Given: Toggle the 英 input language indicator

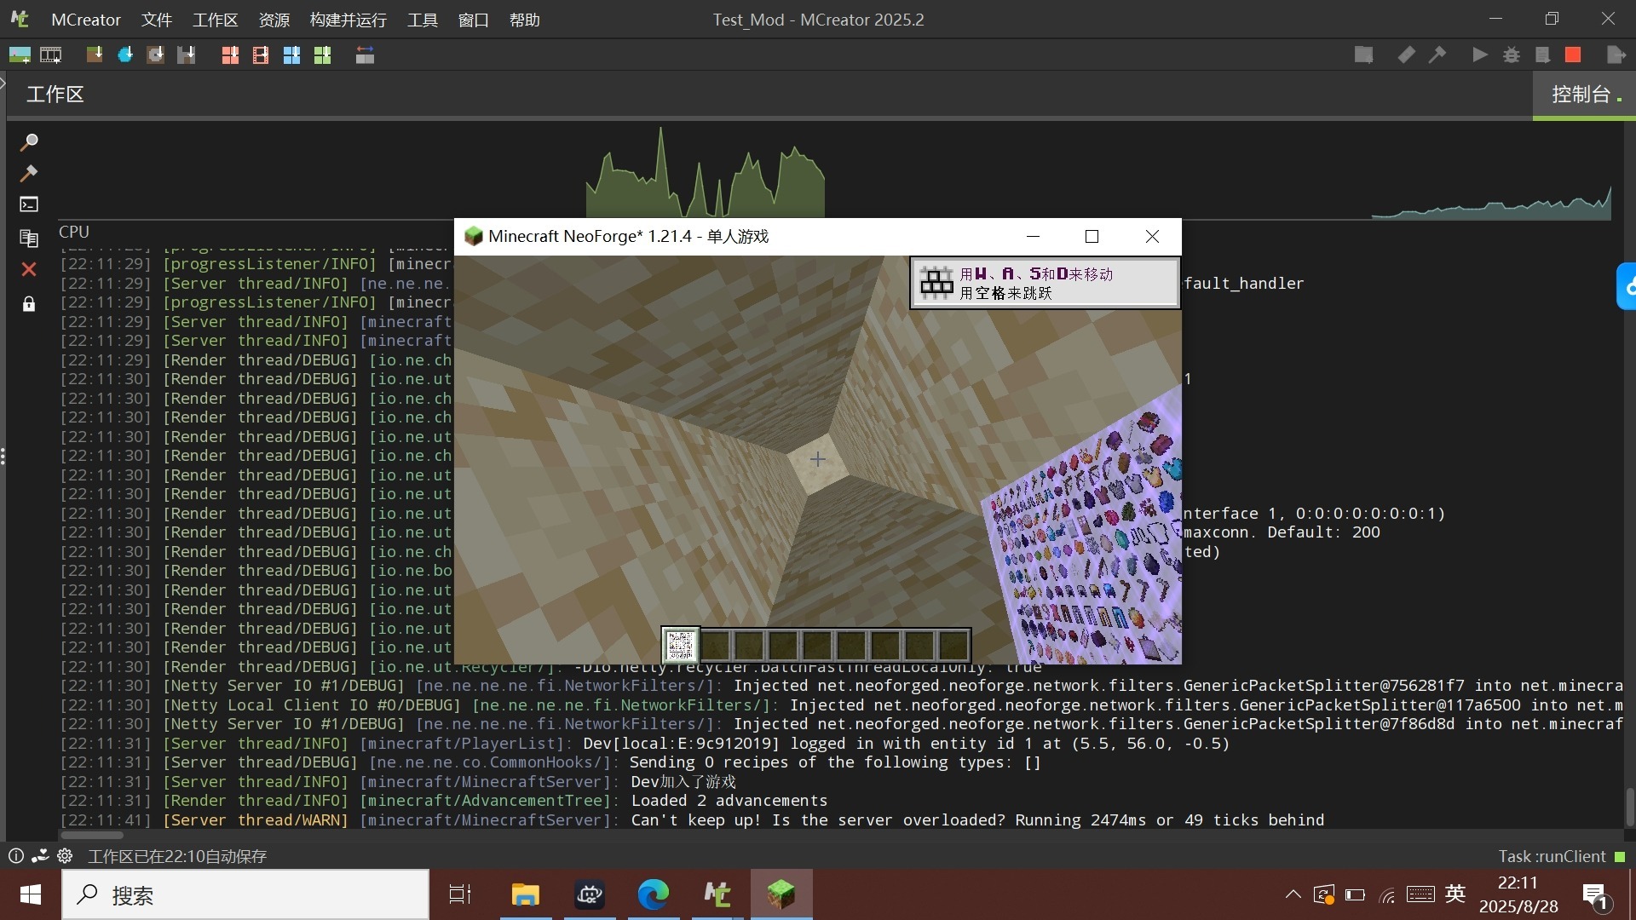Looking at the screenshot, I should click(1455, 894).
